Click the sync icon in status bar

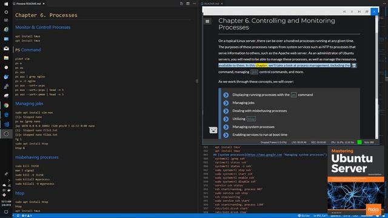point(18,216)
